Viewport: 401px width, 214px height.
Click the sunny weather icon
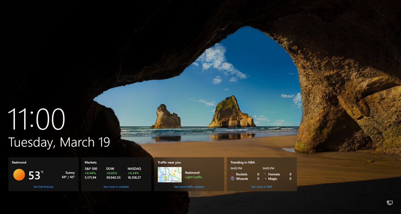click(19, 175)
